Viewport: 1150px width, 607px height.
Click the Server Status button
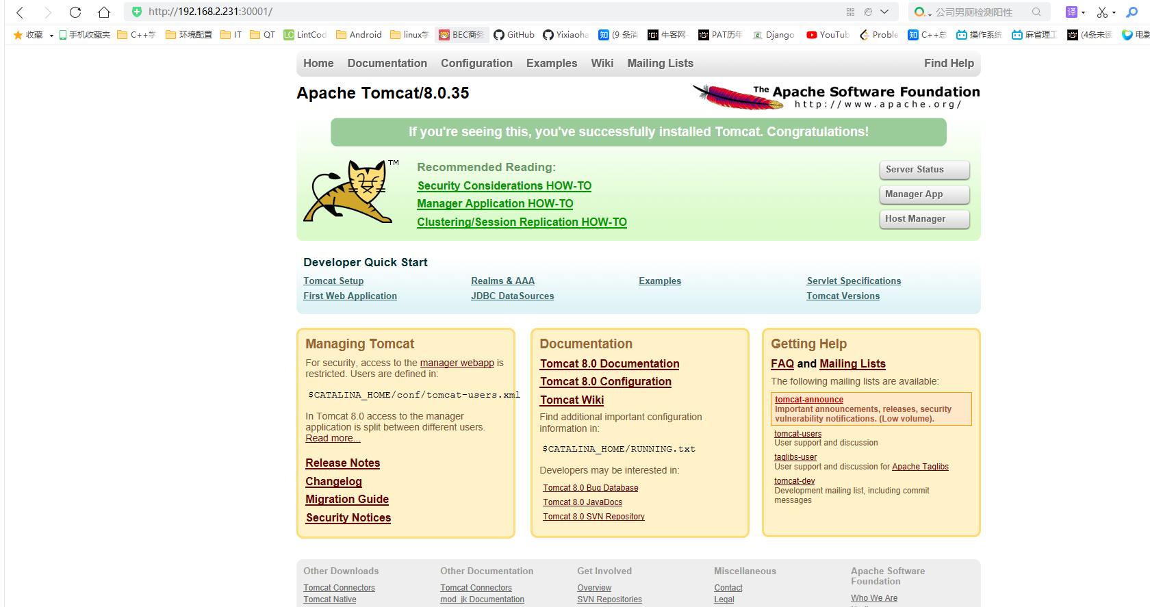coord(924,170)
